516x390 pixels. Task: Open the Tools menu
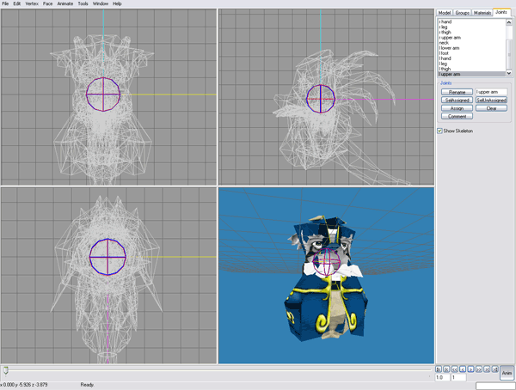83,3
